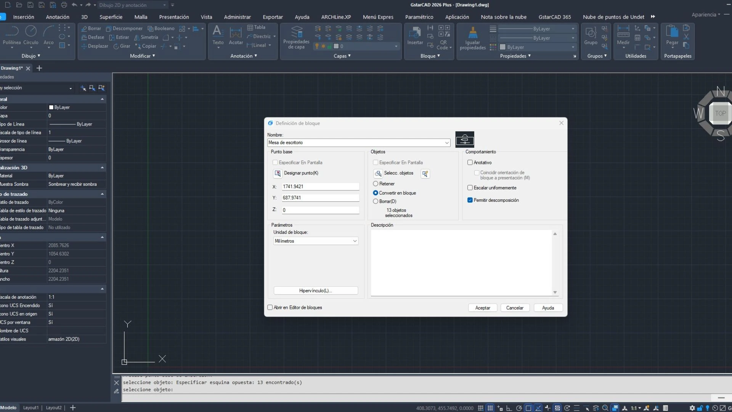Open Propiedades de capa layer manager

296,36
